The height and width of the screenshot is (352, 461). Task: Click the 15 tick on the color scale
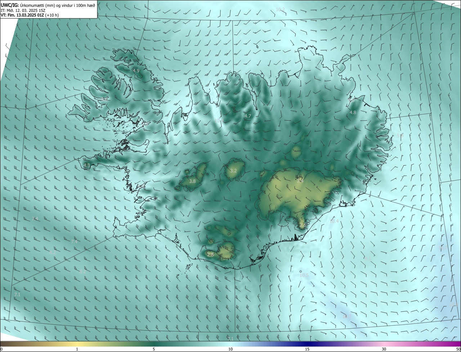pos(307,349)
